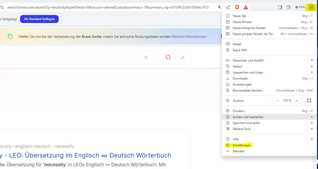
Task: Open Einstellungen from the menu
Action: [269, 145]
